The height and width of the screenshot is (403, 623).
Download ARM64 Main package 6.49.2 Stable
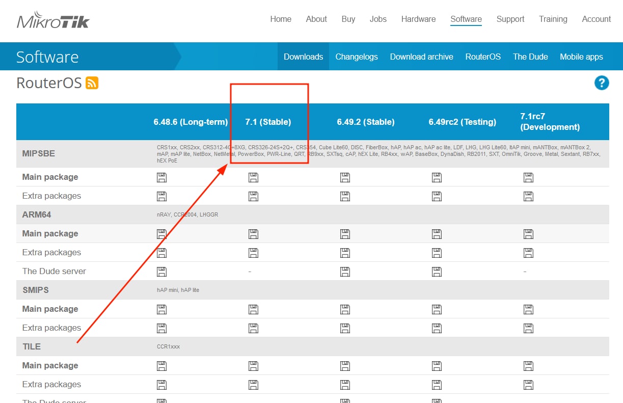pos(345,234)
